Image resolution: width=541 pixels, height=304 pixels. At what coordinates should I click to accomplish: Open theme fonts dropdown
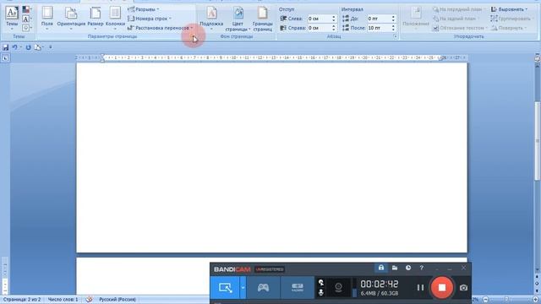point(26,19)
